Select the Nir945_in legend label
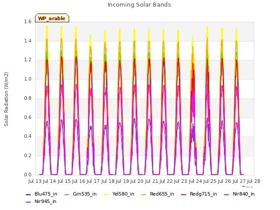This screenshot has height=210, width=280. tap(45, 202)
